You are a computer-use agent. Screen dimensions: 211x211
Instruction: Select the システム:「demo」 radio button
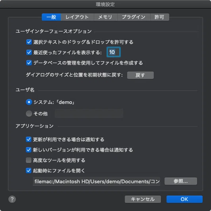29,102
